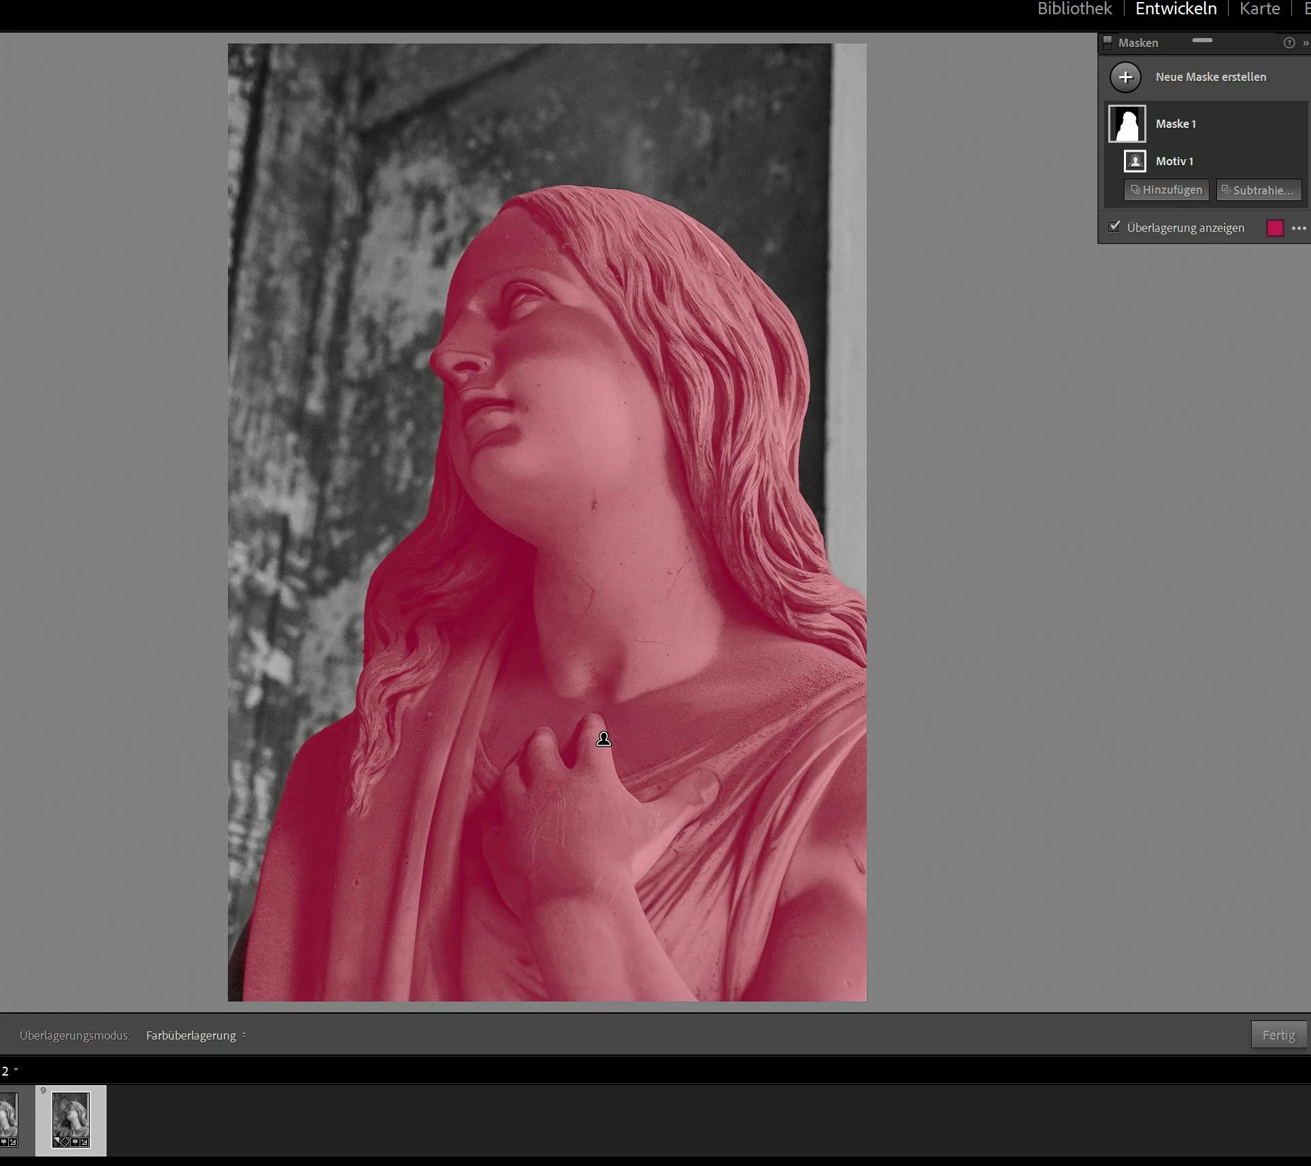Open the Masken panel help icon
This screenshot has height=1166, width=1311.
[1289, 43]
